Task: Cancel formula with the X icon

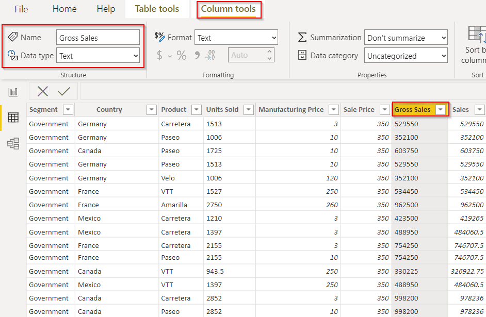Action: click(x=43, y=91)
